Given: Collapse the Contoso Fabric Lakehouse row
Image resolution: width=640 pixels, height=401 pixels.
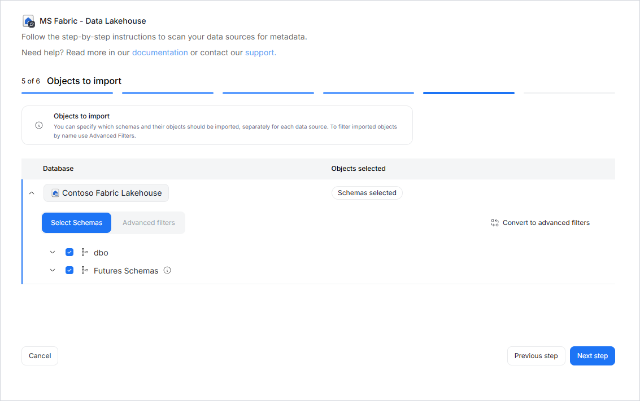Looking at the screenshot, I should point(32,193).
